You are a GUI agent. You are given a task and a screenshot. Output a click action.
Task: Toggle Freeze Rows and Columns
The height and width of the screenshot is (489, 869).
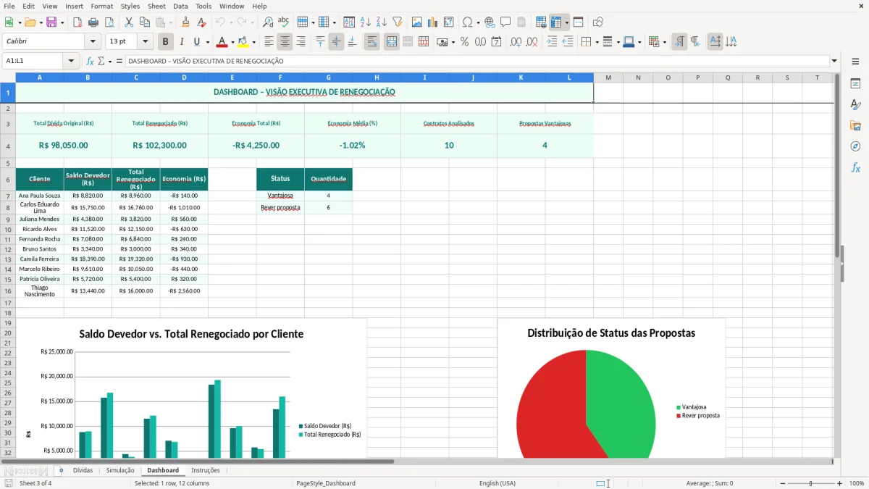[556, 22]
